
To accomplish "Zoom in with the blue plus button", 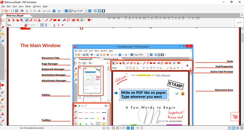I will tap(90, 11).
